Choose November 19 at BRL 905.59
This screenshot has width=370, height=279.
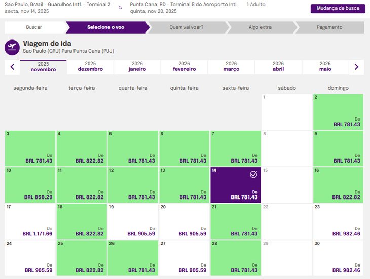point(133,221)
